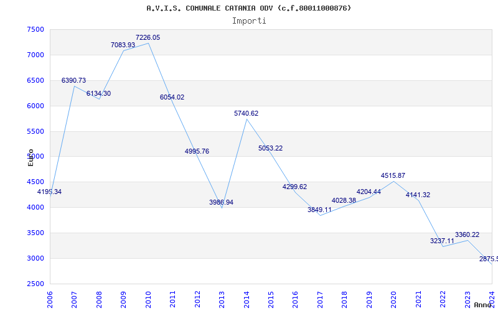Select the Y-axis tick 7500

pos(35,29)
